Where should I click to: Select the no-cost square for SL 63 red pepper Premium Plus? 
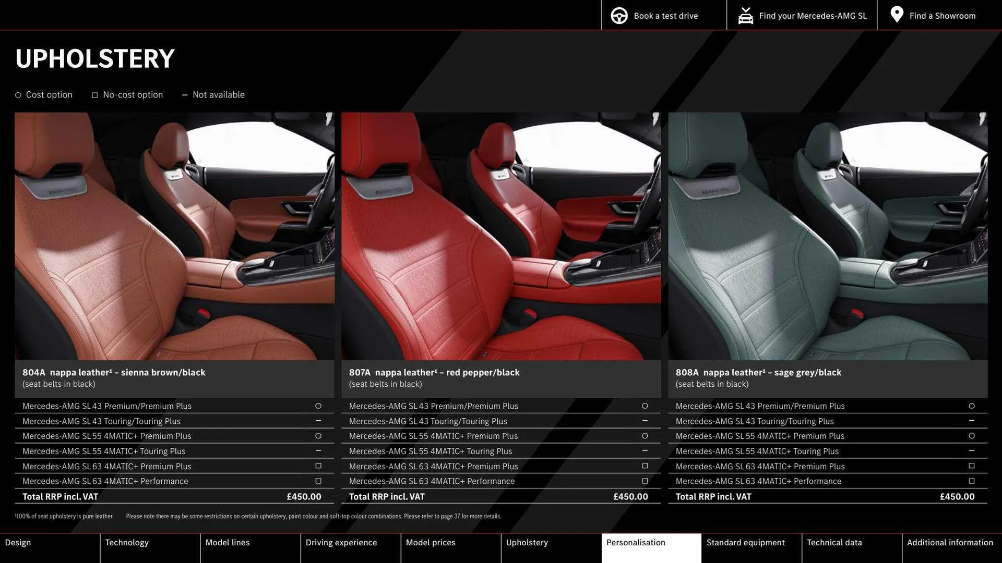[645, 466]
